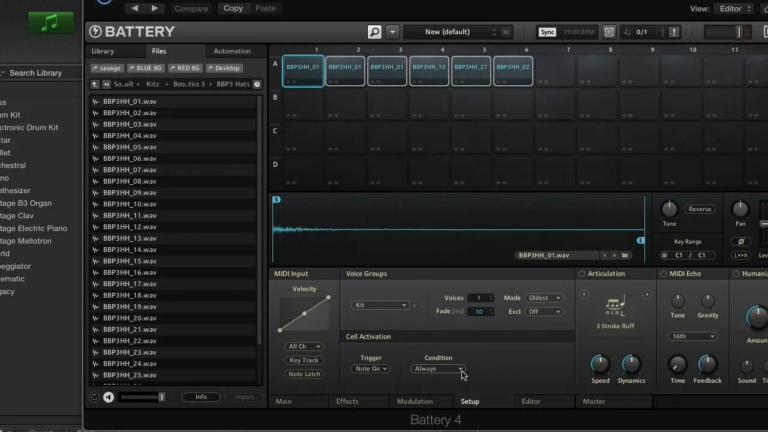Open the Battery search magnifier
The width and height of the screenshot is (768, 432).
(374, 32)
